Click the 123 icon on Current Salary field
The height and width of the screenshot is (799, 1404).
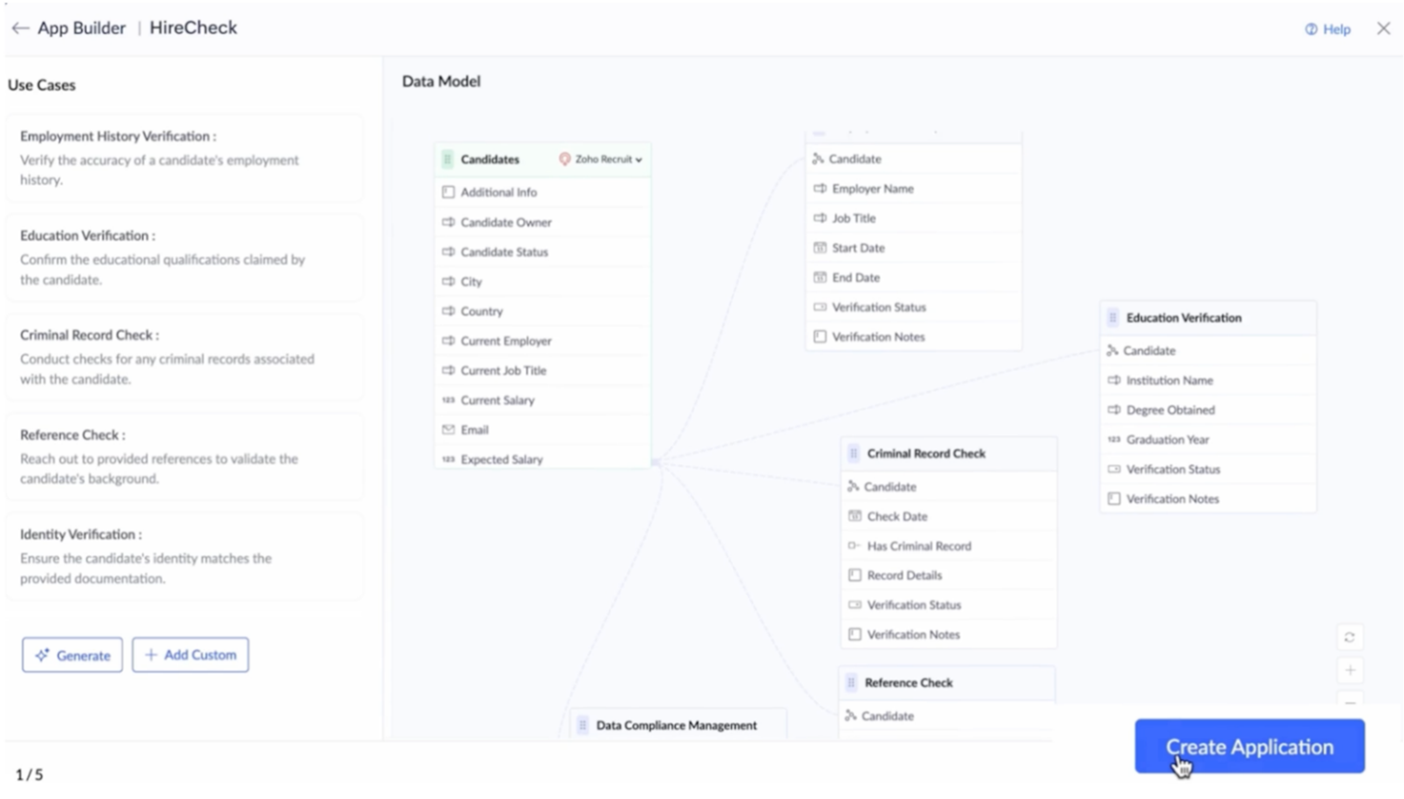coord(449,400)
